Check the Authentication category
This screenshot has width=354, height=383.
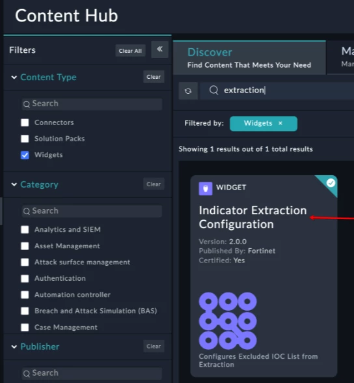(25, 278)
